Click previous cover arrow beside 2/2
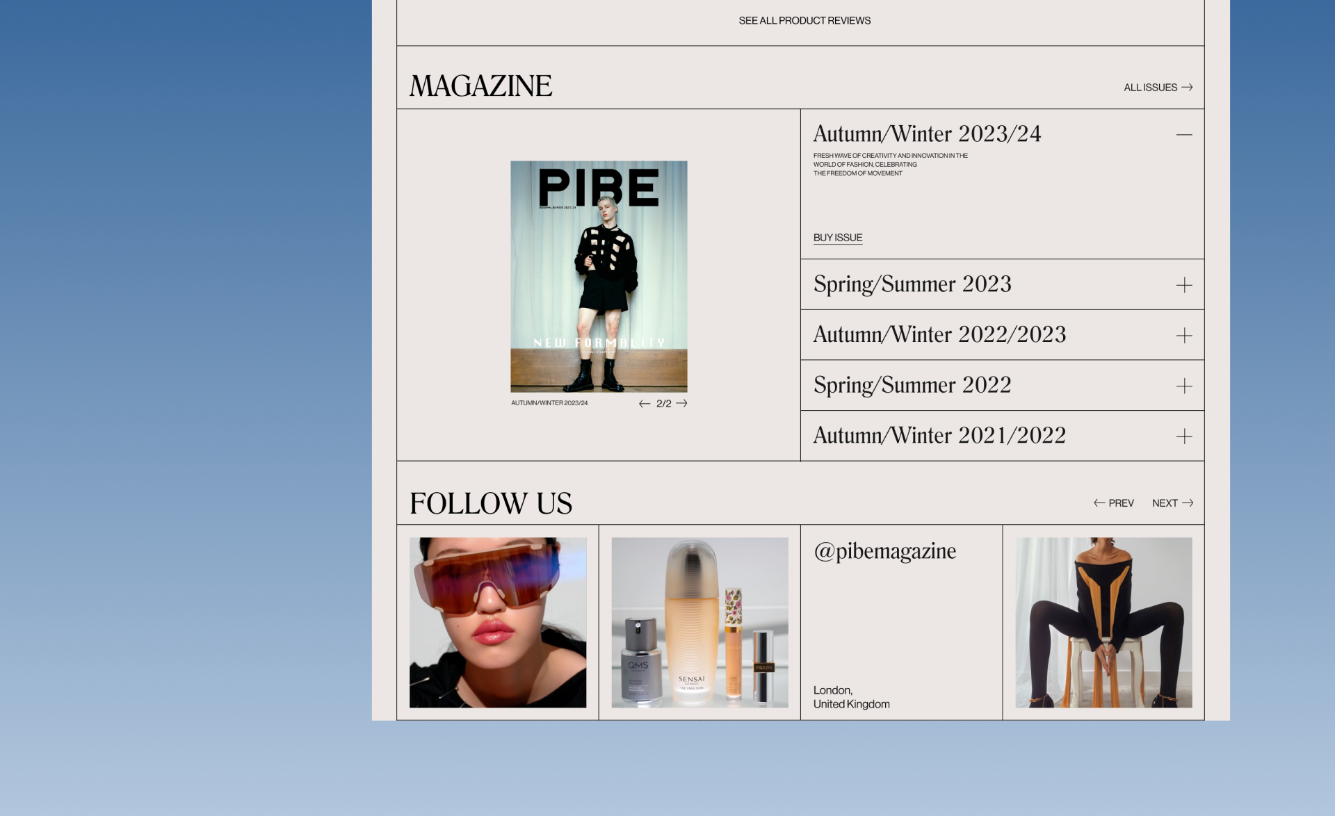 [x=644, y=404]
